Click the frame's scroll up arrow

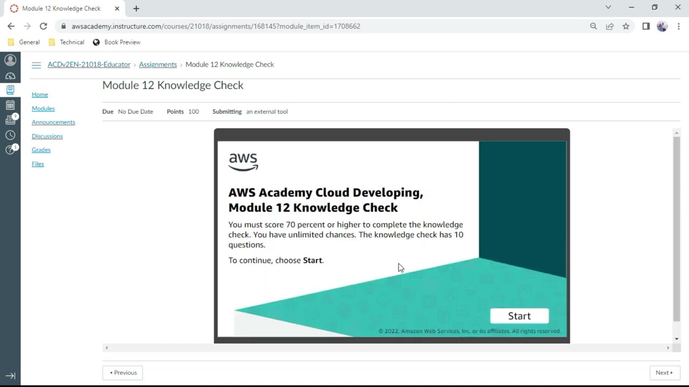tap(677, 132)
